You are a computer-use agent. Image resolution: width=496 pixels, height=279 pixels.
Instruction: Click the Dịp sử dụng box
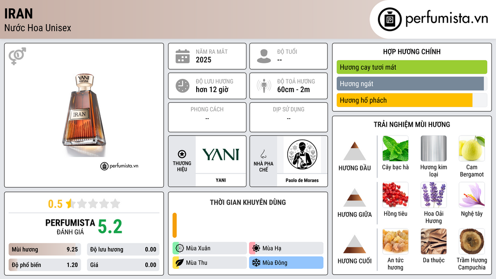[x=289, y=117]
